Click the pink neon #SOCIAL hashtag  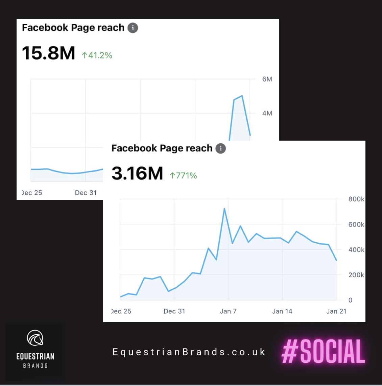[323, 352]
